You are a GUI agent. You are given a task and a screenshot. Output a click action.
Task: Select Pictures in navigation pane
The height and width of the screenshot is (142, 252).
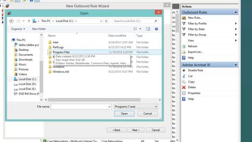pos(24,69)
